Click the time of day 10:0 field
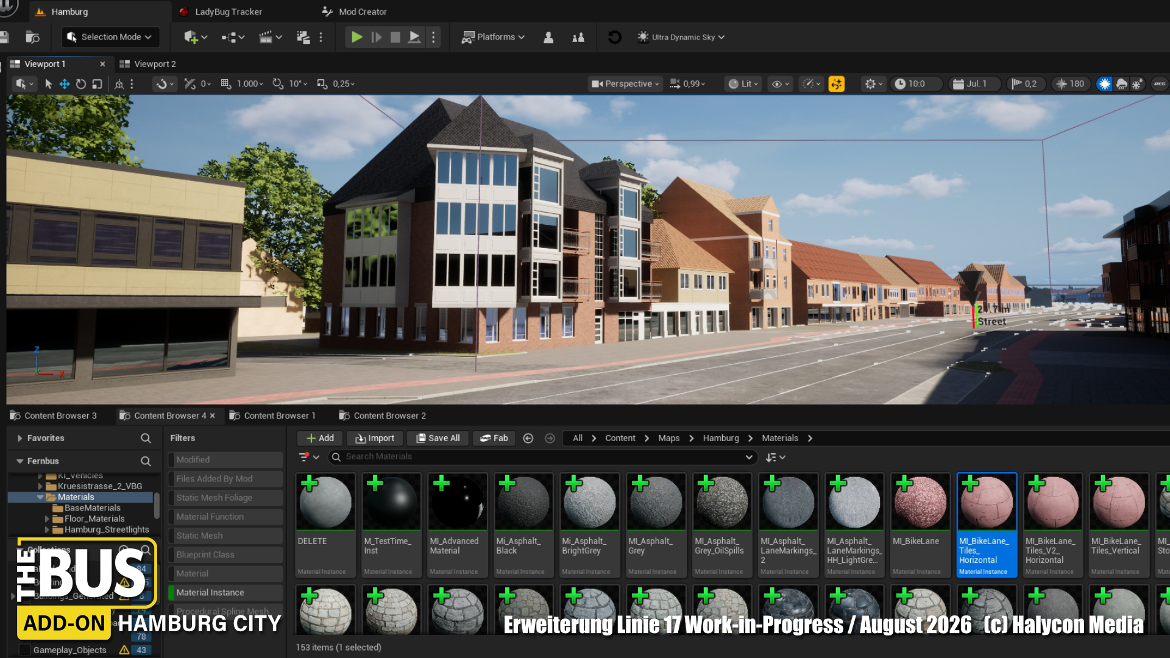The width and height of the screenshot is (1170, 658). point(916,84)
